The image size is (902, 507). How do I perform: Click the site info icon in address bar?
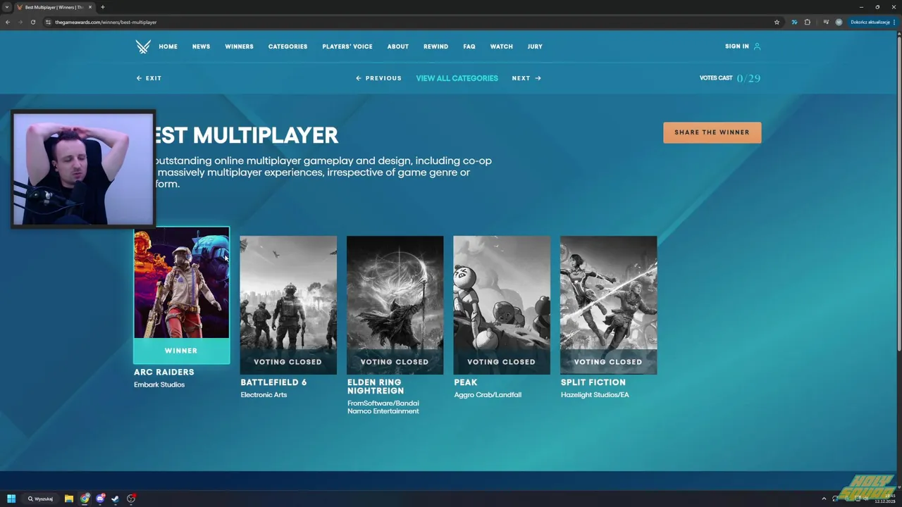point(49,22)
